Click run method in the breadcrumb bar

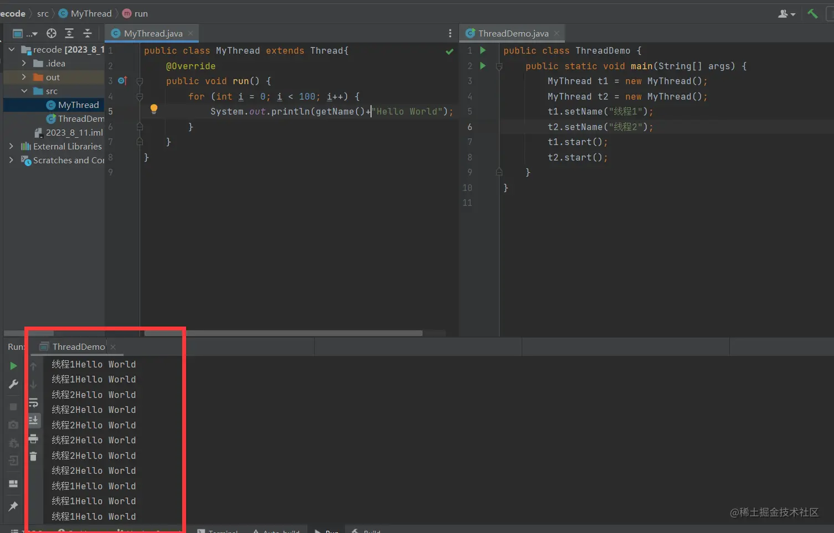pyautogui.click(x=135, y=13)
